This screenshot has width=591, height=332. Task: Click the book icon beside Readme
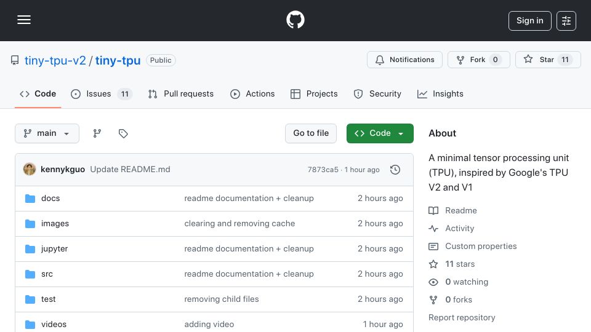tap(433, 210)
